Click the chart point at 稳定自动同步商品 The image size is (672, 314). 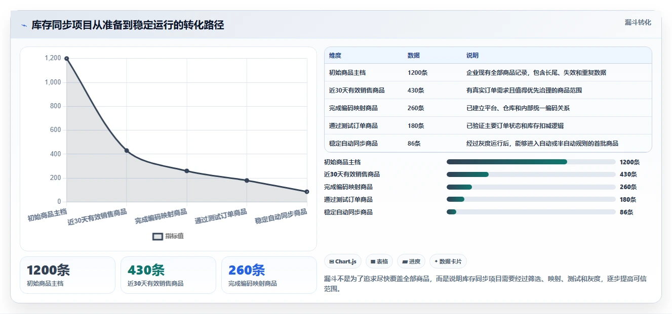coord(307,192)
